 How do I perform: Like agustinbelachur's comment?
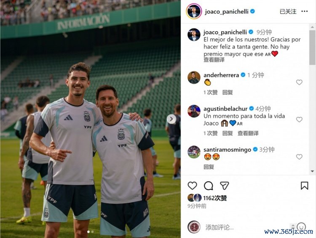[x=299, y=119]
